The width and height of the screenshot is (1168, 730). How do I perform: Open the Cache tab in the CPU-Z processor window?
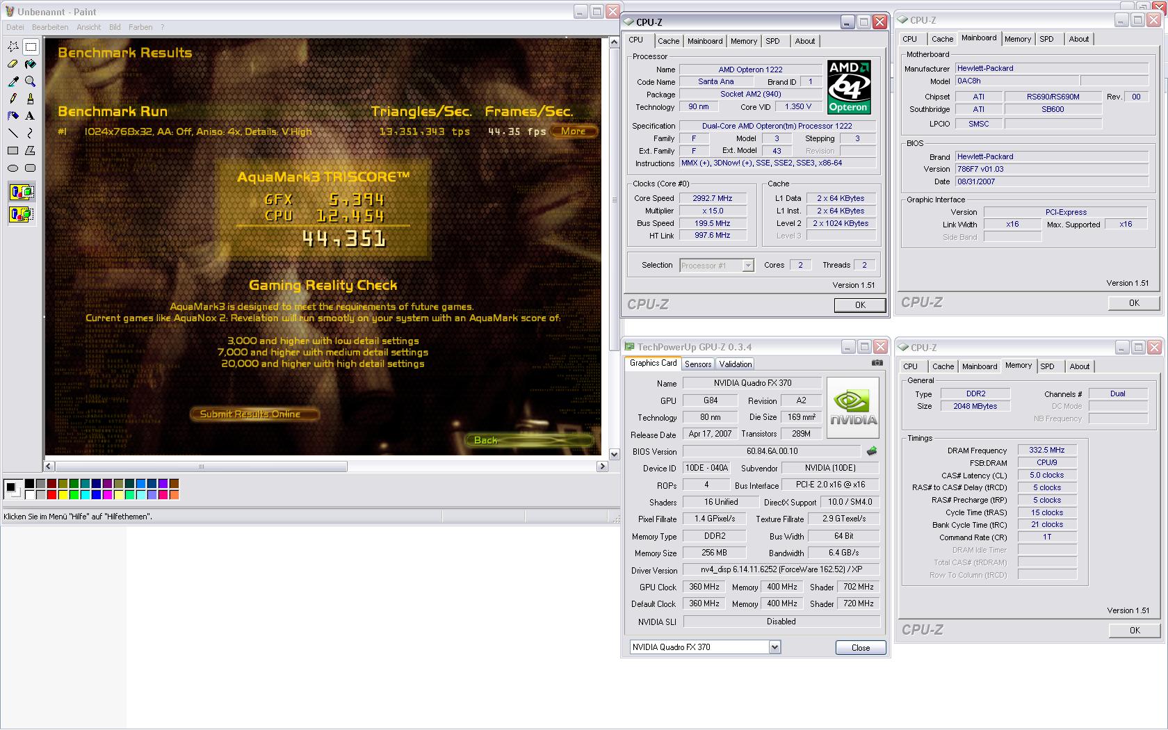(x=669, y=41)
